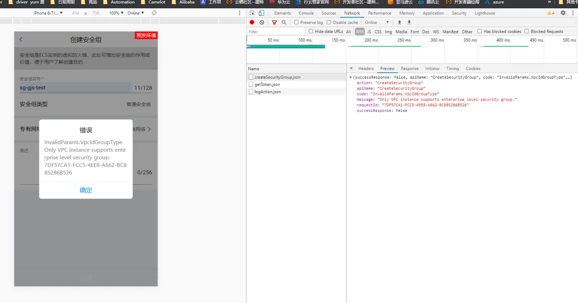The image size is (578, 303).
Task: Stop recording network log (red dot)
Action: pos(252,22)
